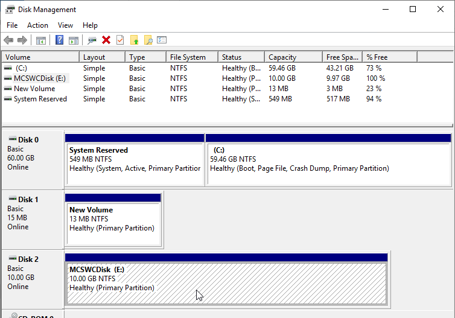The height and width of the screenshot is (318, 455).
Task: Sort by the Capacity column header
Action: coord(282,57)
